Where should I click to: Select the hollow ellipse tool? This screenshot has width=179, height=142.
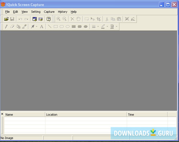pos(68,27)
